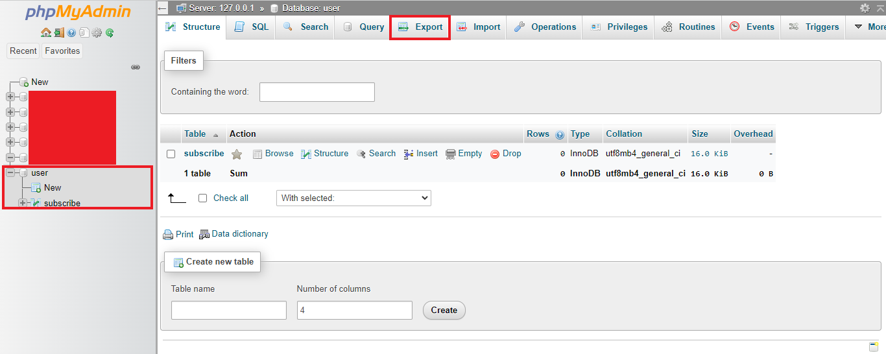Click the Favorites button
886x354 pixels.
pos(62,51)
